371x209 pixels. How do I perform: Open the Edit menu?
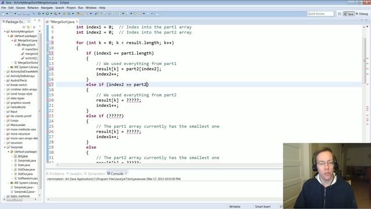(x=11, y=8)
